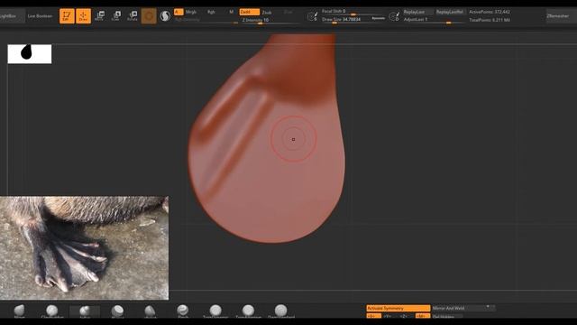577x325 pixels.
Task: Switch to Scale transform mode
Action: (x=116, y=16)
